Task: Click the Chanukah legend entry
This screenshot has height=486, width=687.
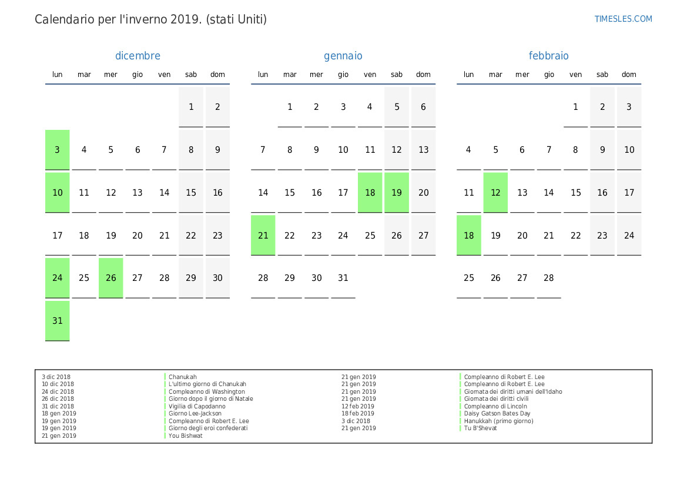Action: pos(183,377)
